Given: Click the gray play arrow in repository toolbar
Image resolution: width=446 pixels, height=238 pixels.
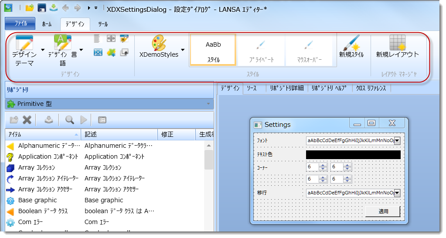Looking at the screenshot, I should pyautogui.click(x=84, y=120).
